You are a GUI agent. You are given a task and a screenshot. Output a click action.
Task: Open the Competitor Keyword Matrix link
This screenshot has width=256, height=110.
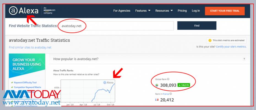tap(28, 87)
